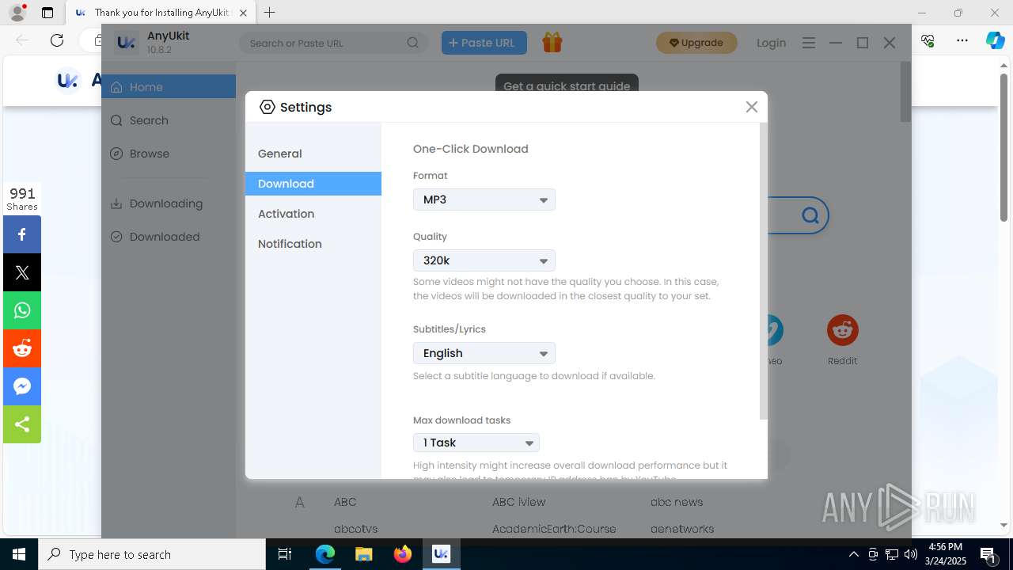Open a new browser tab
The width and height of the screenshot is (1013, 570).
point(270,13)
